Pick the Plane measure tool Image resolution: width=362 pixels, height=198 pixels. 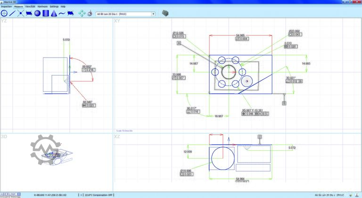click(28, 14)
